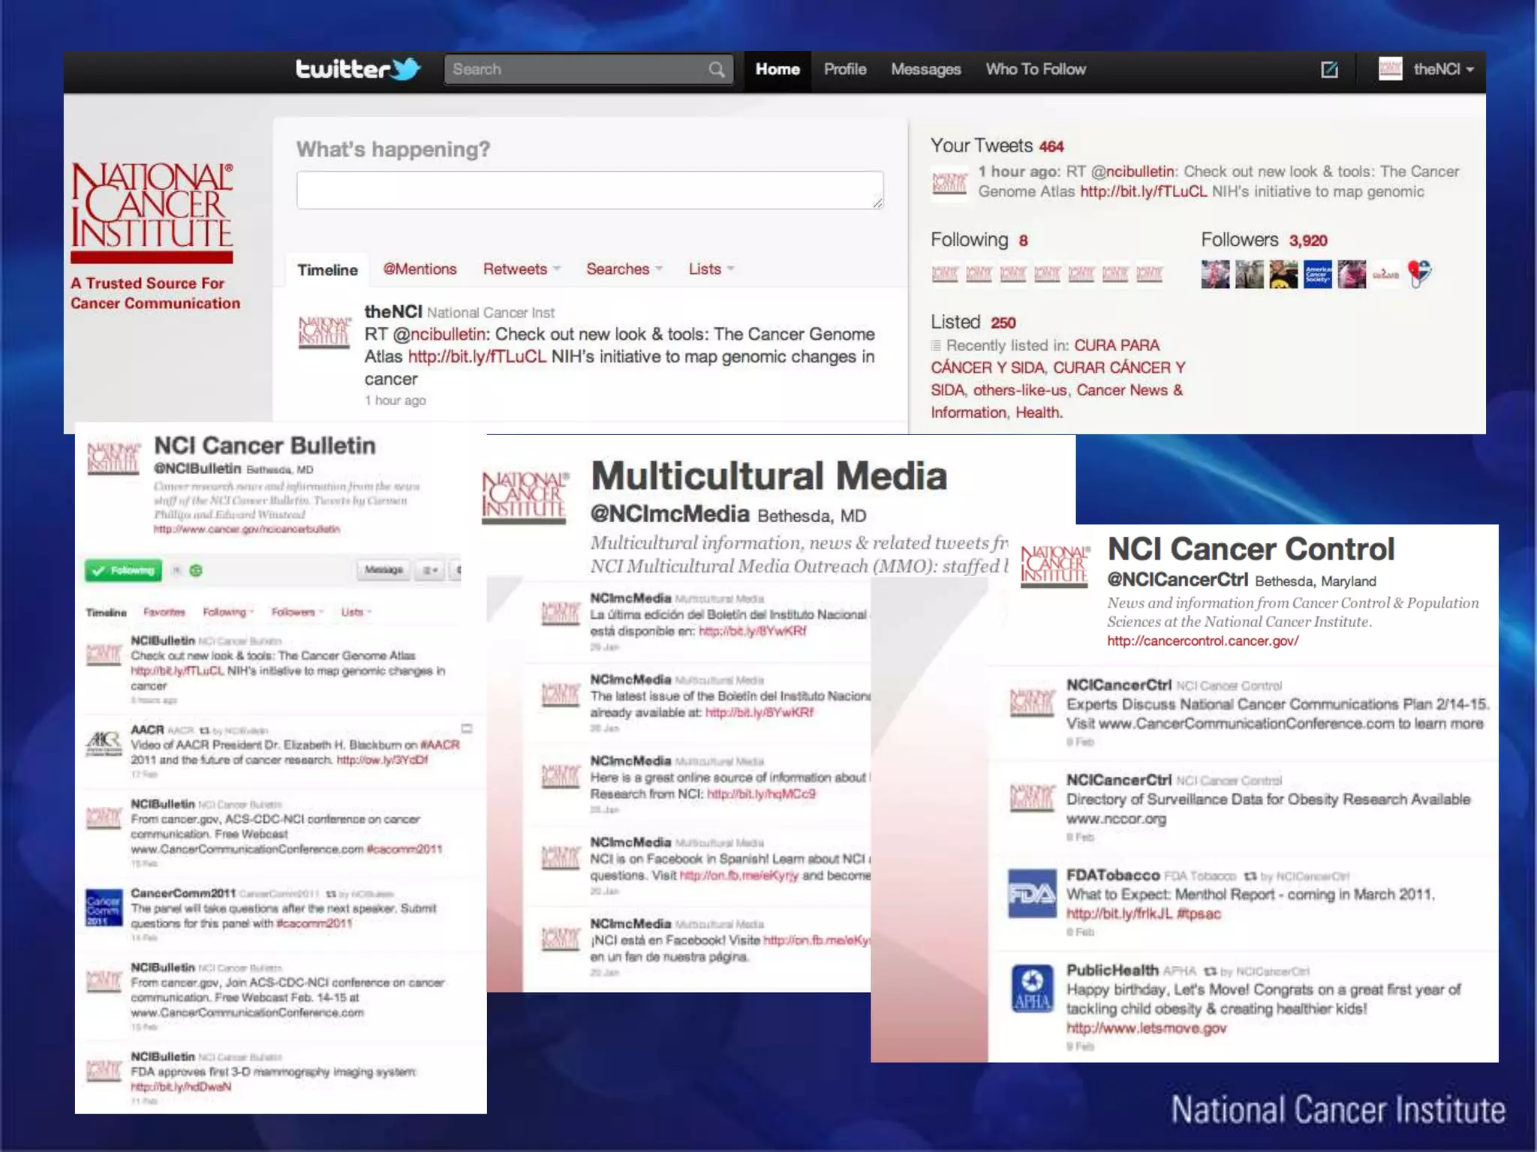
Task: Expand the Retweets dropdown tab
Action: coord(522,269)
